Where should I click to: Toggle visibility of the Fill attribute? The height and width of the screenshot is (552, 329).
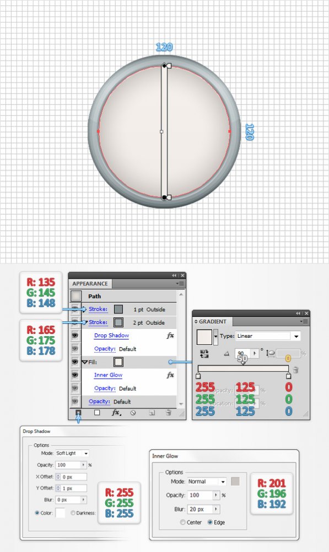75,362
